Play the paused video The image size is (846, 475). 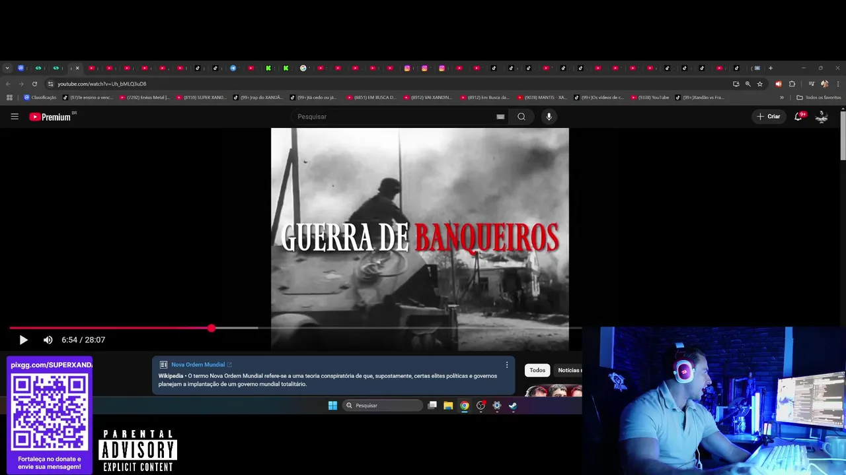pos(23,340)
